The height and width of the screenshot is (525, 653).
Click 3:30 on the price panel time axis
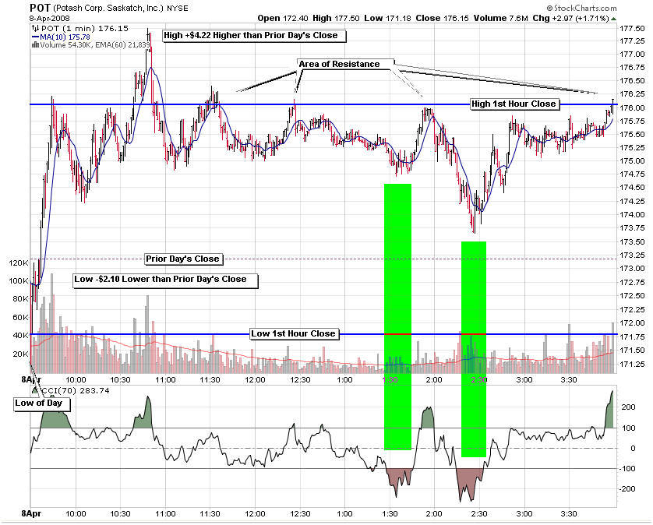pos(569,379)
